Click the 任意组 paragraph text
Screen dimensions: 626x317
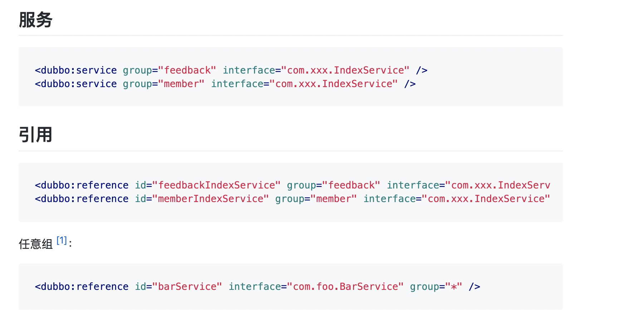click(35, 244)
